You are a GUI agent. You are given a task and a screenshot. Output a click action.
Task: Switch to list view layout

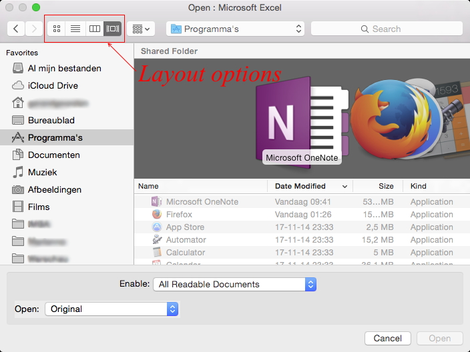pyautogui.click(x=75, y=29)
